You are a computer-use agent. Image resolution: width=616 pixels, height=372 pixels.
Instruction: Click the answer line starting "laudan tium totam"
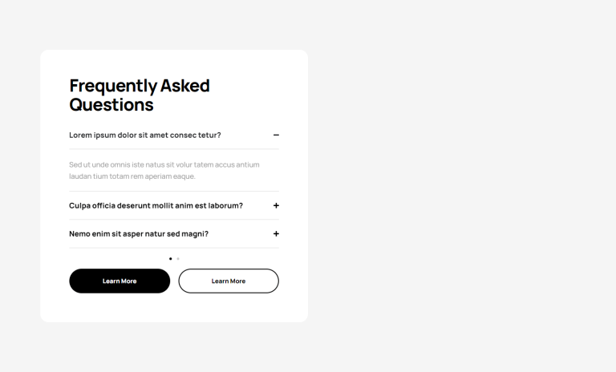tap(132, 176)
